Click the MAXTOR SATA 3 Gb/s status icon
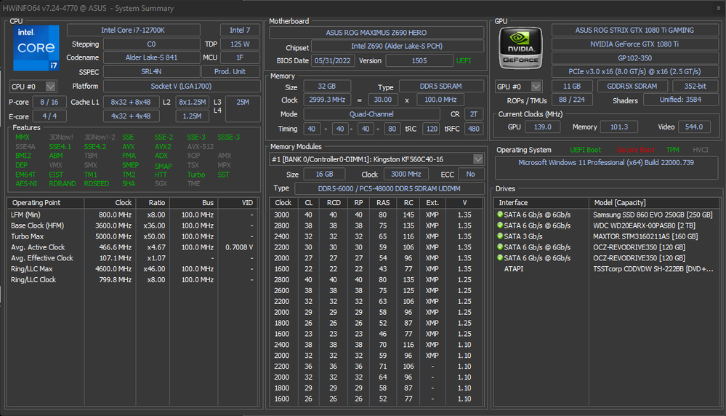Viewport: 726px width, 416px height. 500,236
